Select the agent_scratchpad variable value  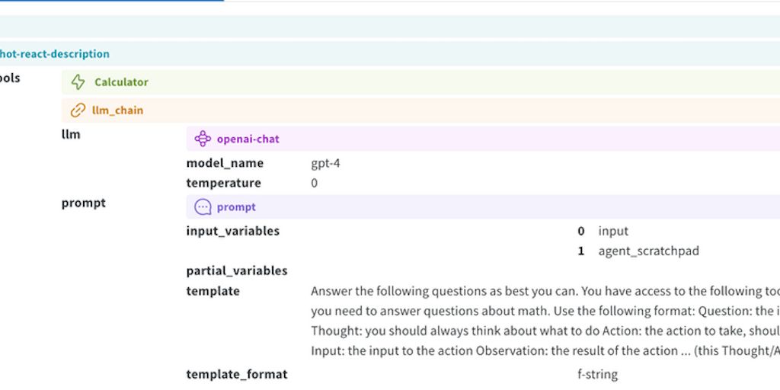click(648, 251)
